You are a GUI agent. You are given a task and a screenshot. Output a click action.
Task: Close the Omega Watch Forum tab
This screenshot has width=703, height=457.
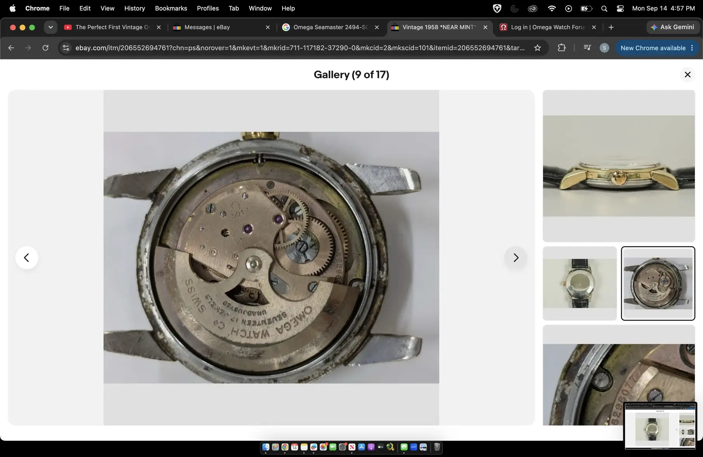click(593, 27)
